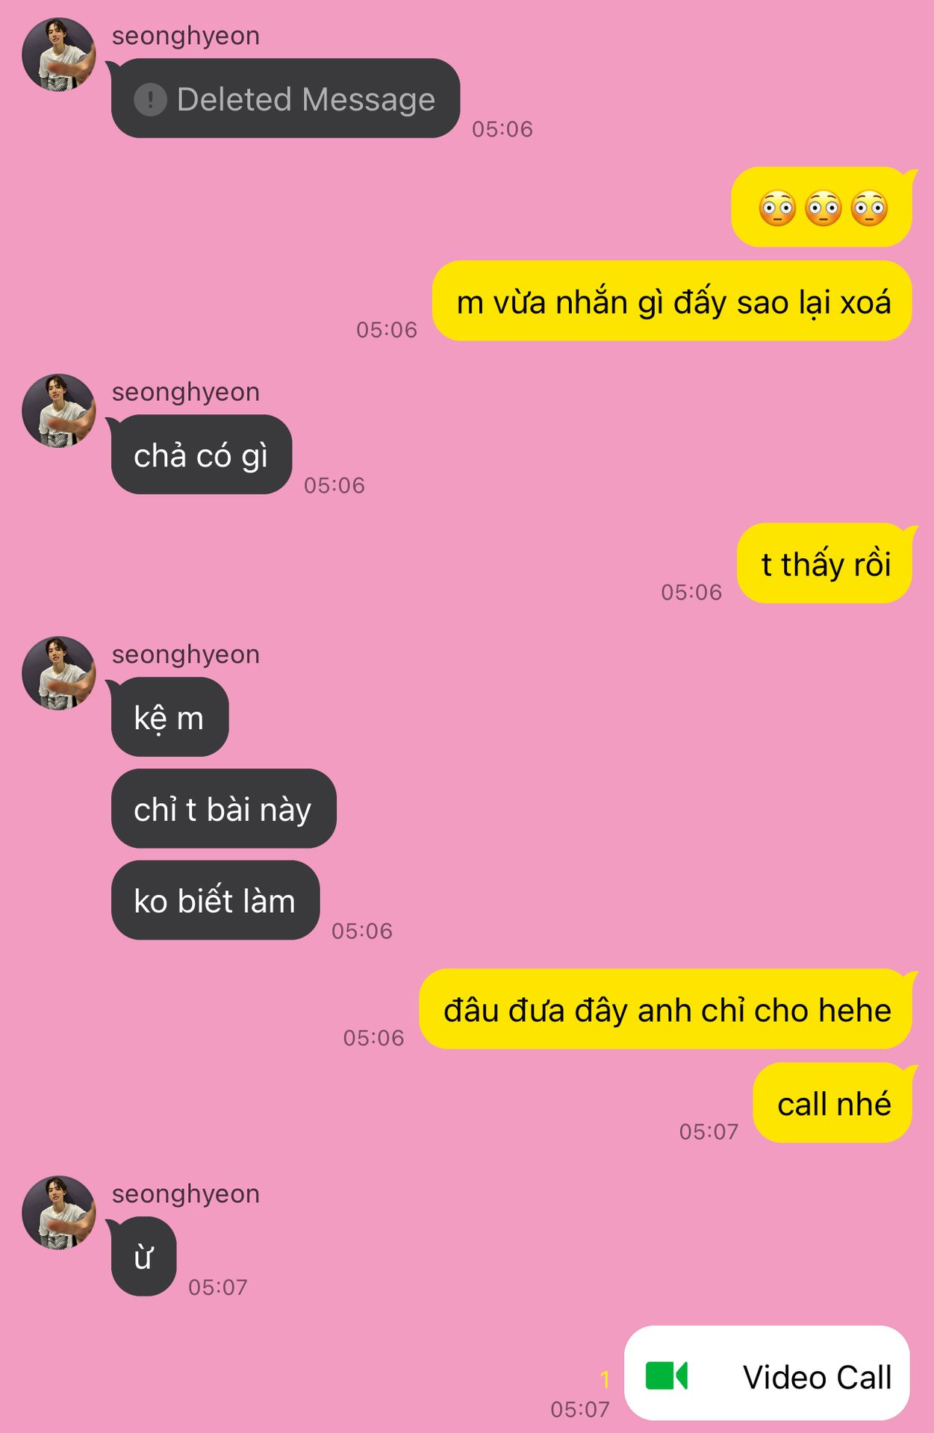
Task: Select the flushed emoji message bubble
Action: tap(822, 207)
